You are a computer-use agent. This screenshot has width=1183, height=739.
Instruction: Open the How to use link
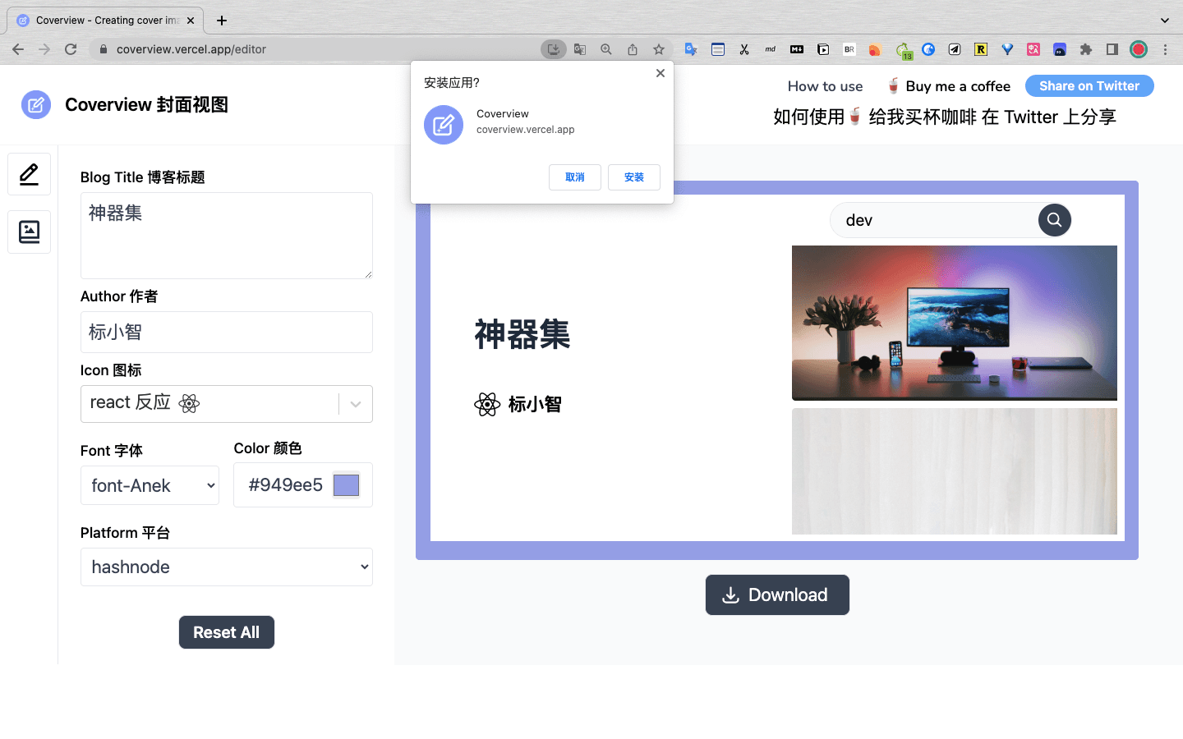click(x=825, y=86)
